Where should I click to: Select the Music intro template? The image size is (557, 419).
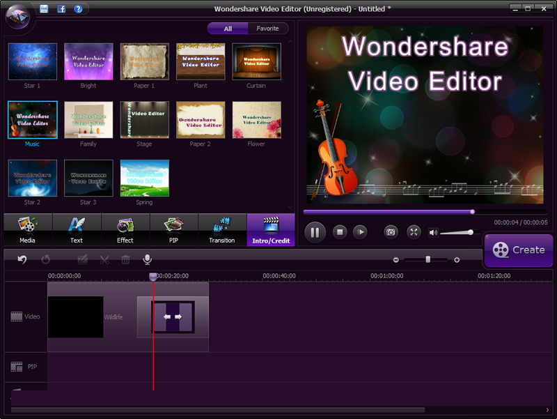point(32,120)
